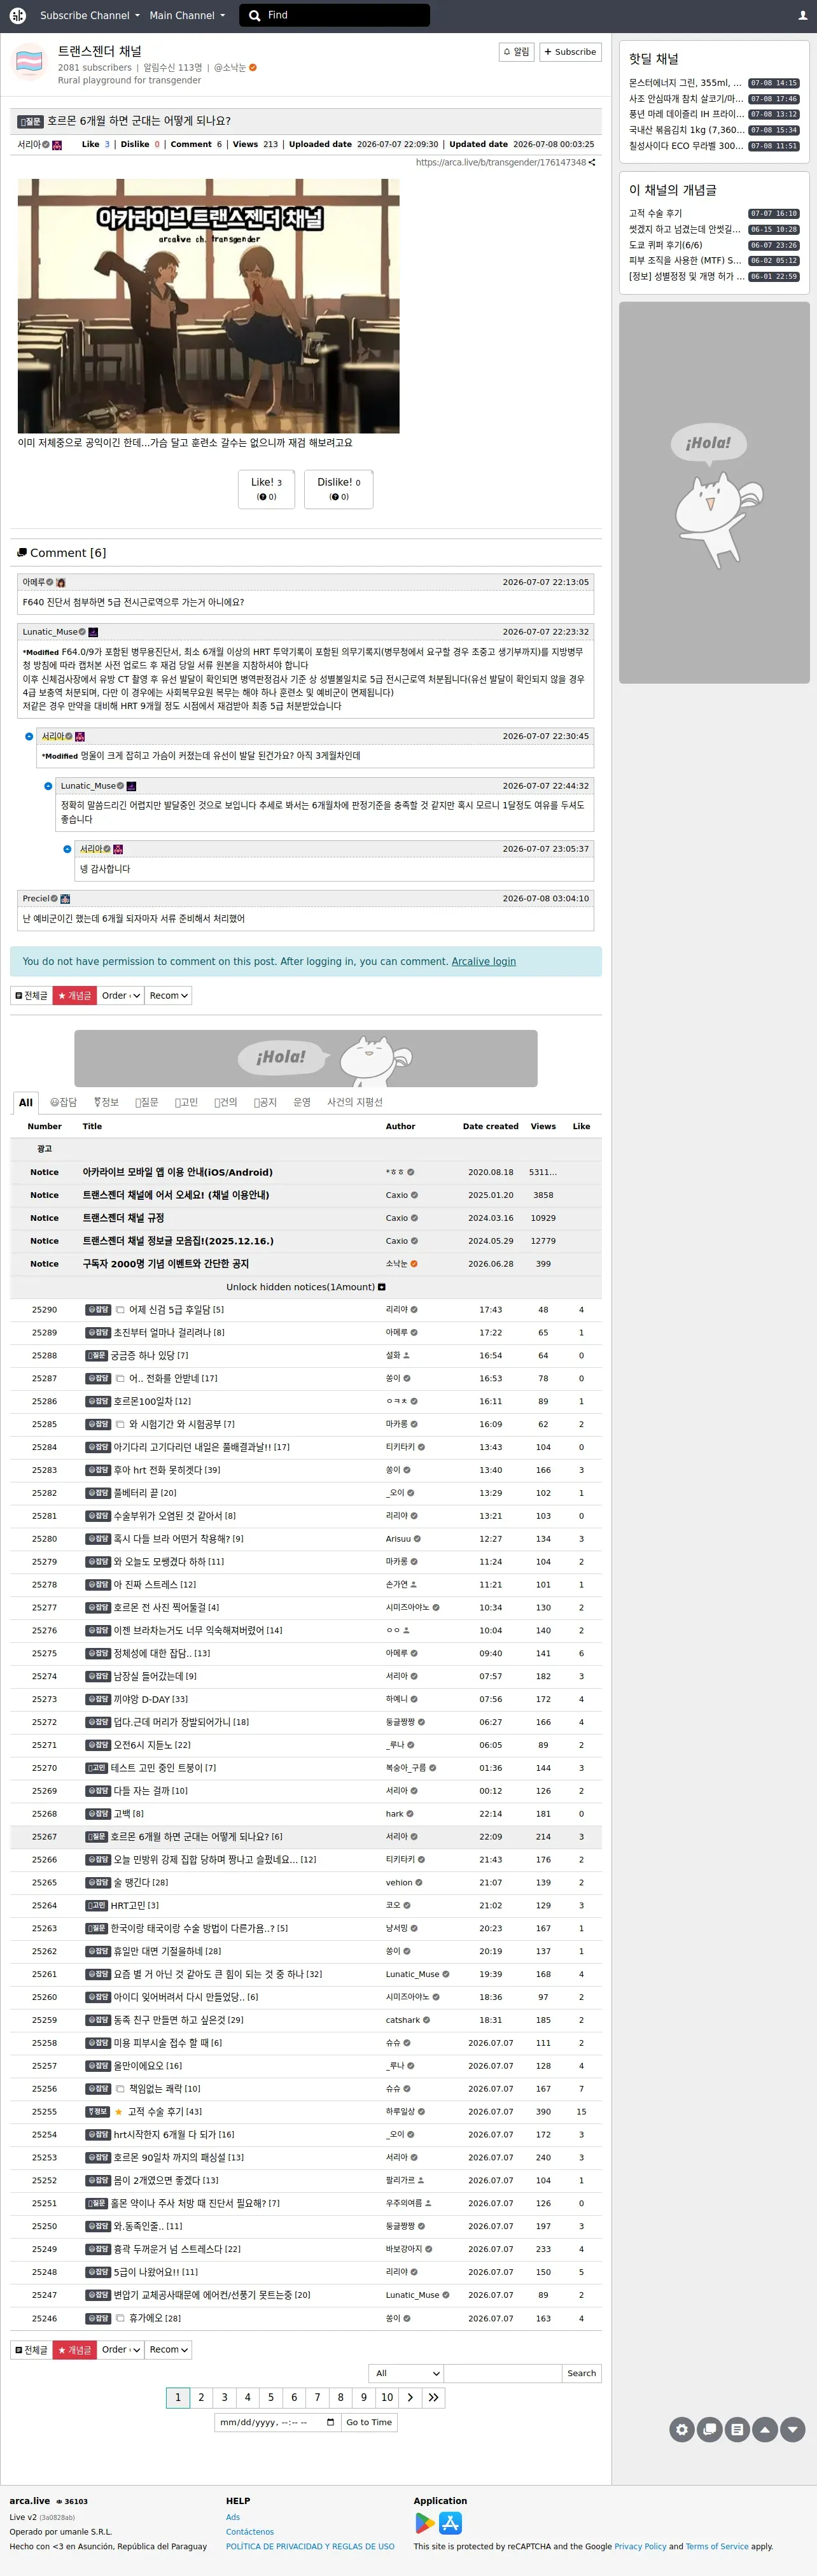Open the Terms of Service link
817x2576 pixels.
[x=717, y=2547]
